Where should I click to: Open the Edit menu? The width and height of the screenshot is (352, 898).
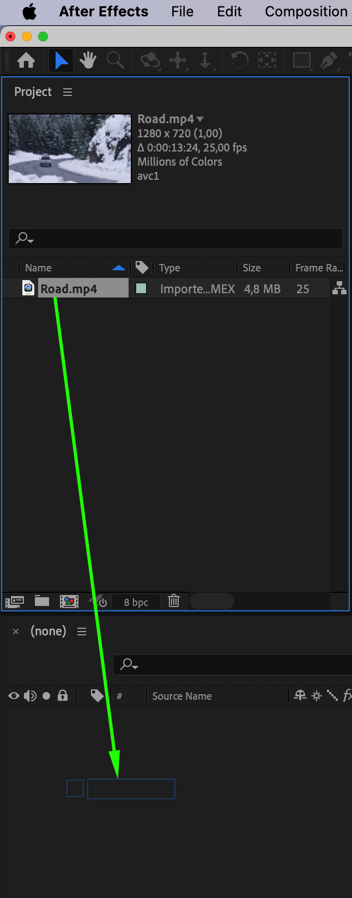tap(229, 11)
